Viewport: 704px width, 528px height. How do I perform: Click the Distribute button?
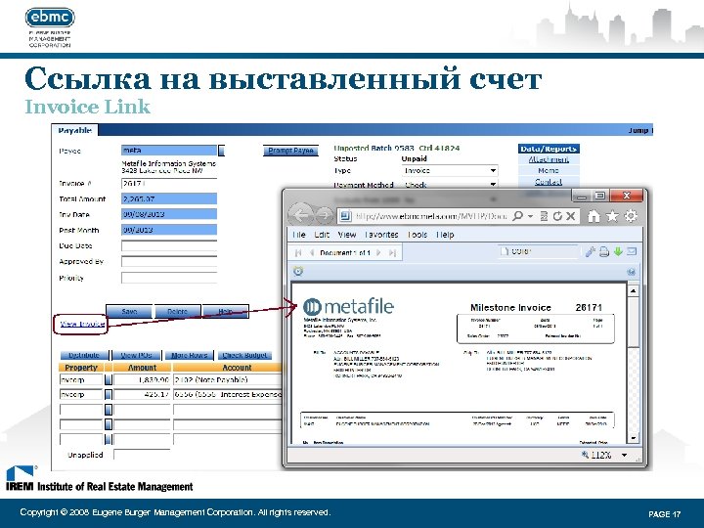pos(84,355)
